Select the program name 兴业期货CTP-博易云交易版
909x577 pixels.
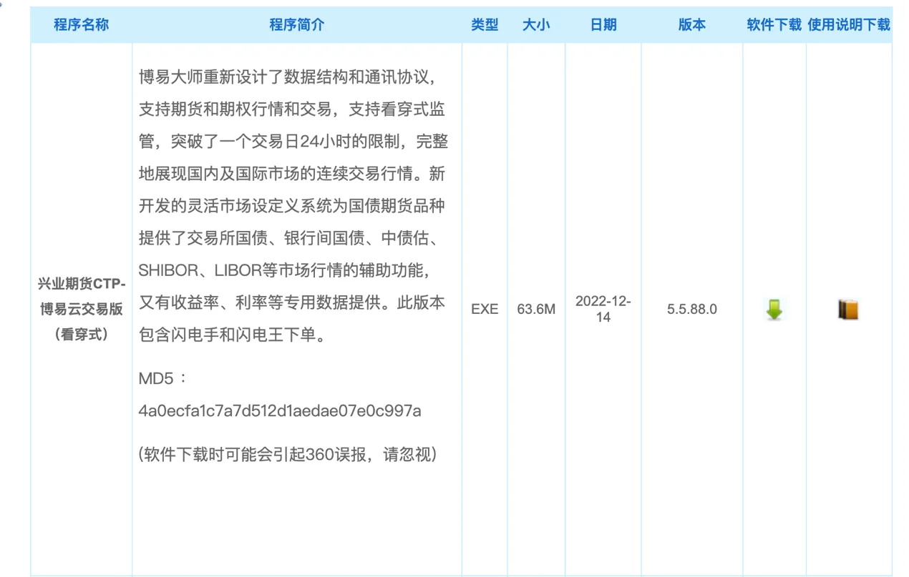82,309
